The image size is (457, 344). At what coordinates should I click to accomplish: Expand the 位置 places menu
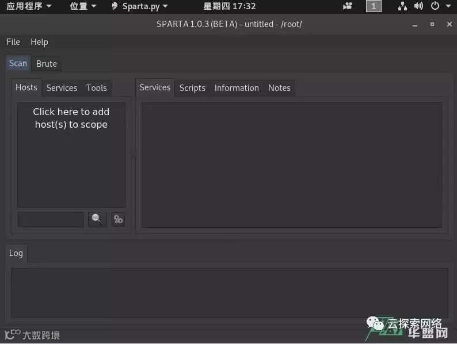click(x=83, y=6)
